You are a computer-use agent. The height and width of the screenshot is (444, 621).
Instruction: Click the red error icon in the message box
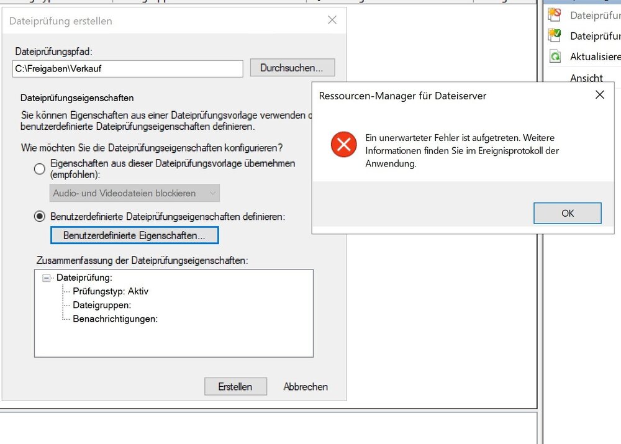343,145
